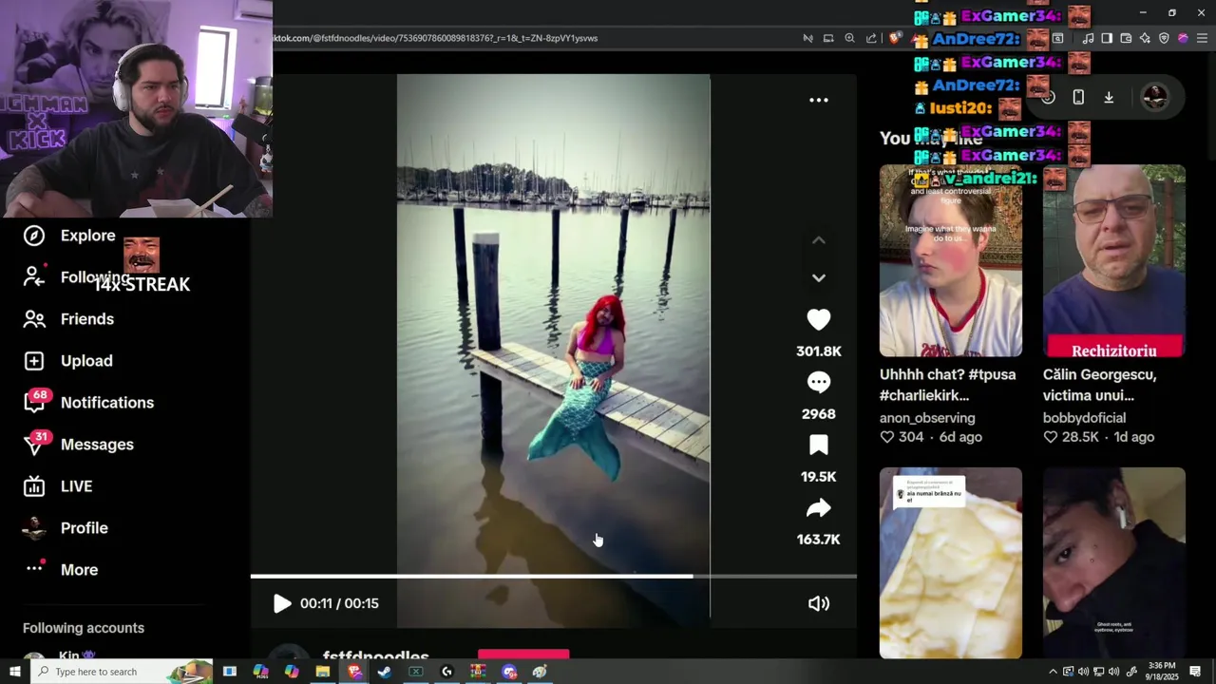Screen dimensions: 1216x684
Task: Click the 'Following accounts' heading
Action: click(84, 628)
